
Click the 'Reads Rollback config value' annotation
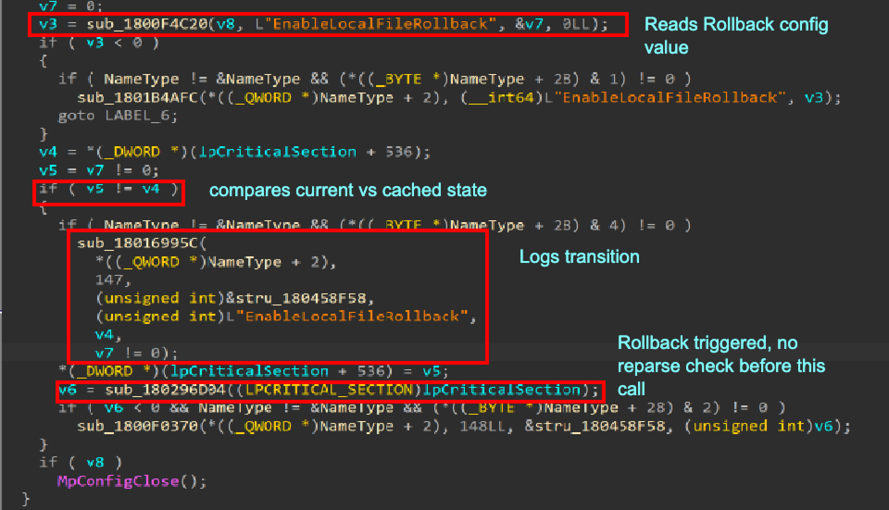click(x=736, y=35)
